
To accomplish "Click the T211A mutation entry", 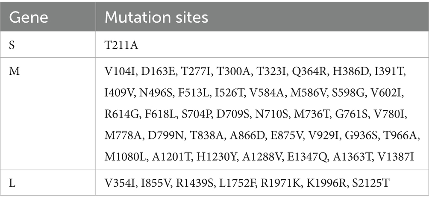I will tap(120, 45).
